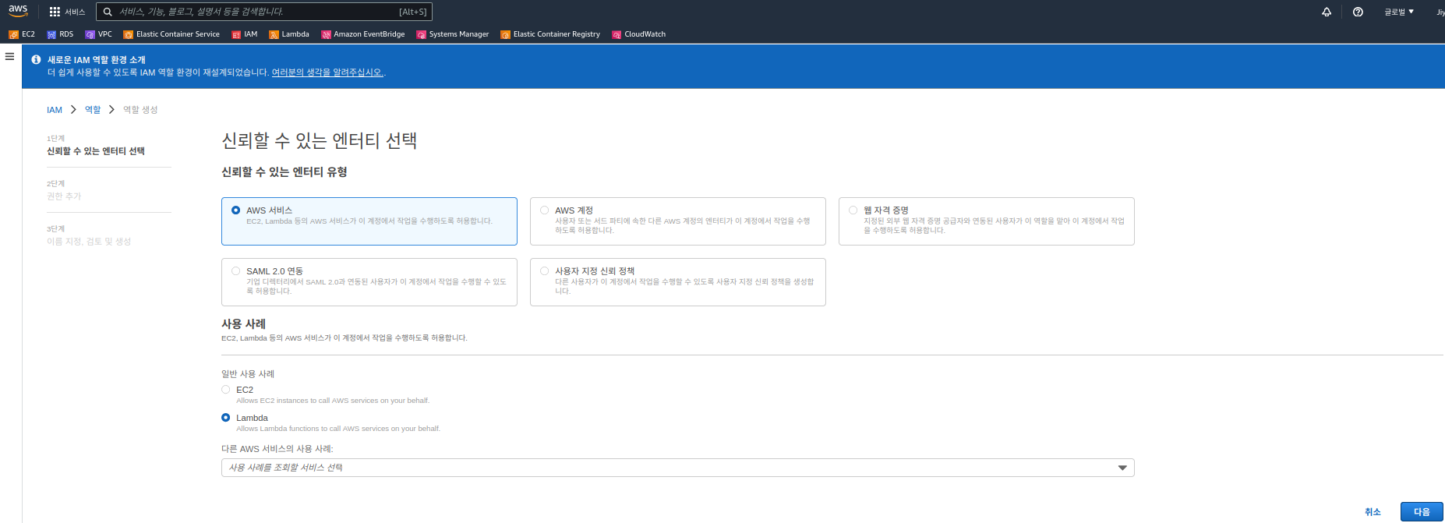
Task: Open Elastic Container Registry shortcut
Action: 550,34
